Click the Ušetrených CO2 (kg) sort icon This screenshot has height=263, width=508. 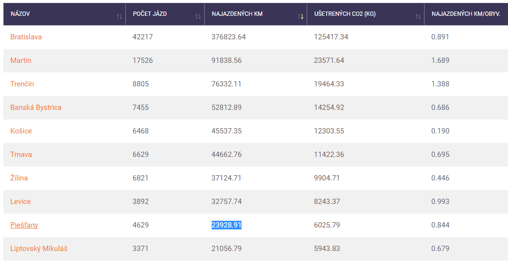pyautogui.click(x=418, y=16)
